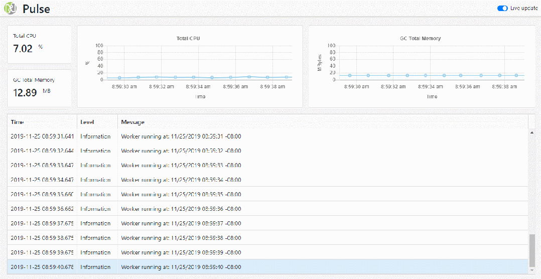Click the GC Total Memory chart title
This screenshot has height=279, width=541.
pyautogui.click(x=420, y=39)
